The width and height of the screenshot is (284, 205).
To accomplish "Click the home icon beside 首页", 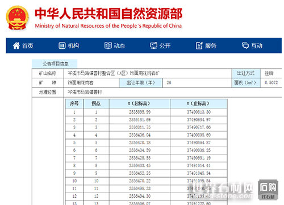I will [16, 45].
